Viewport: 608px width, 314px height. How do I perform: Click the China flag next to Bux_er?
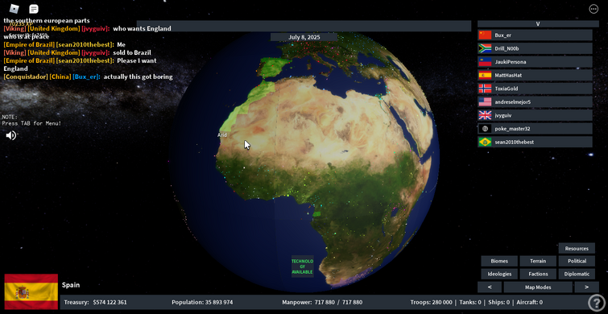click(x=485, y=35)
